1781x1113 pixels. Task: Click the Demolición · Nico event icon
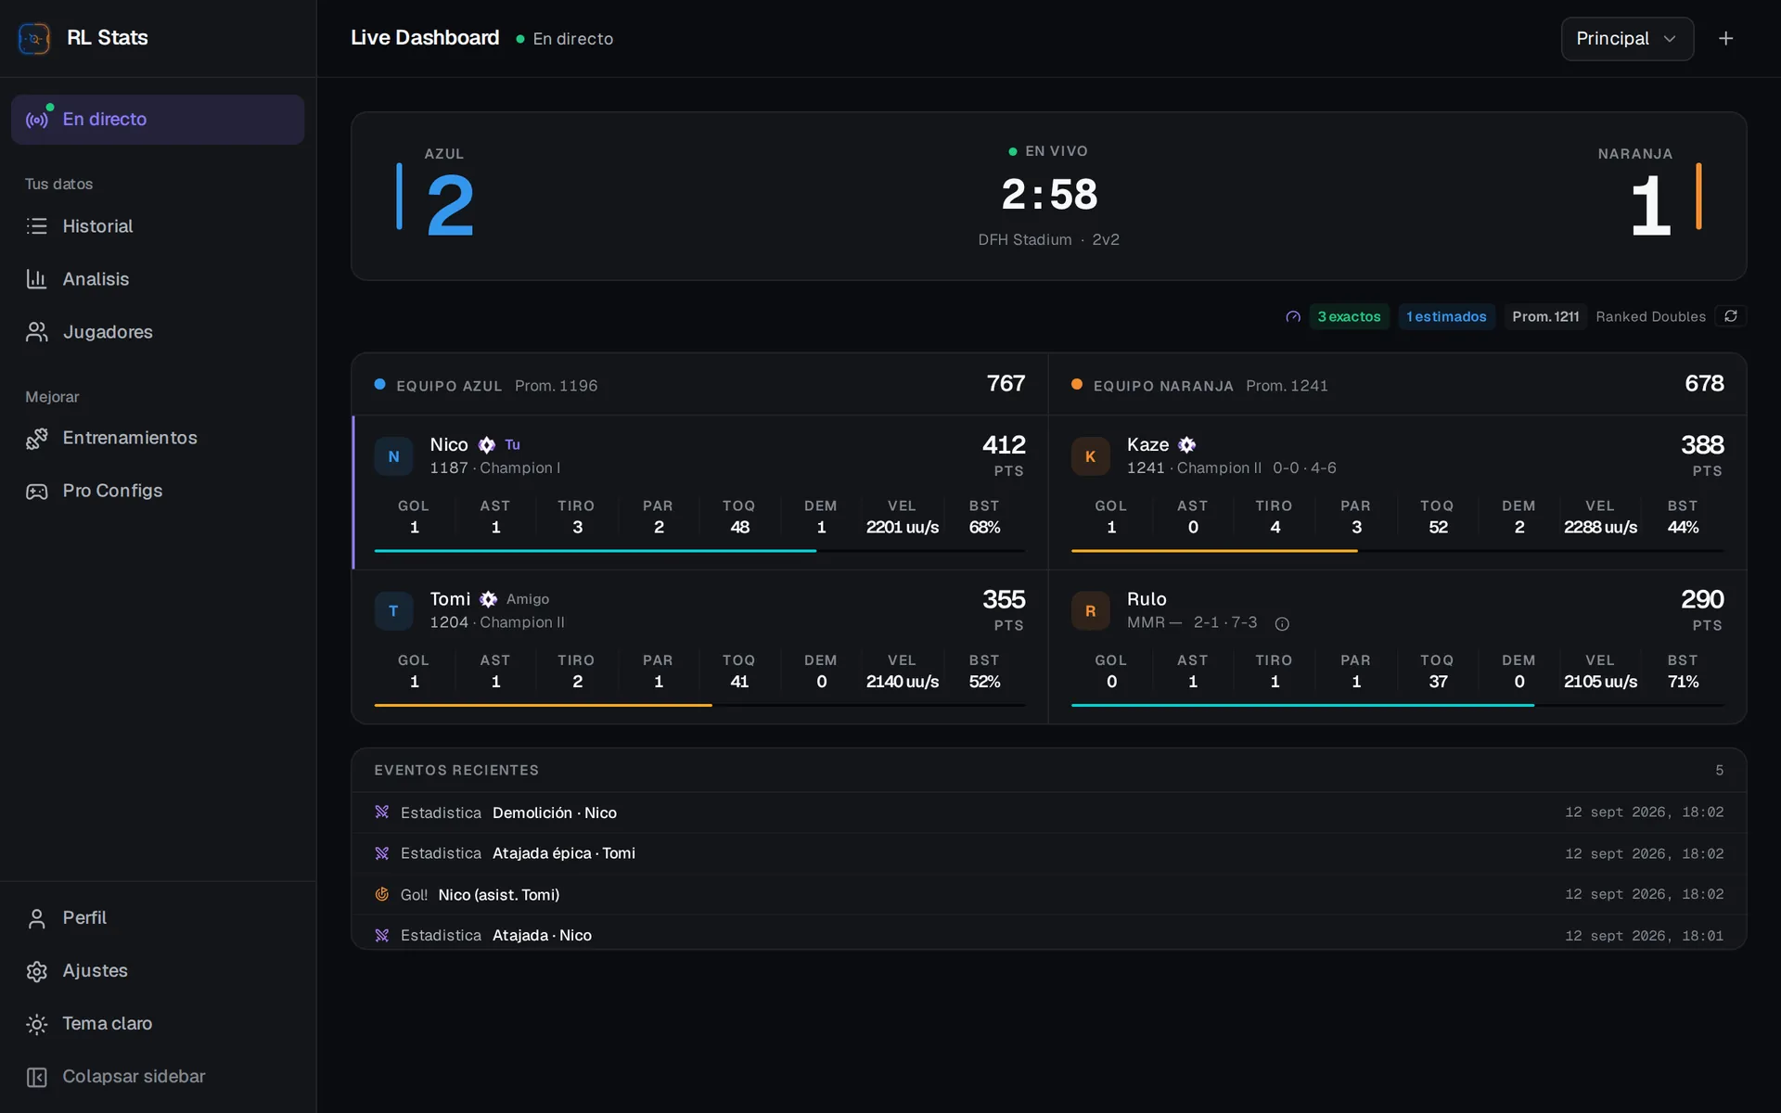coord(381,812)
